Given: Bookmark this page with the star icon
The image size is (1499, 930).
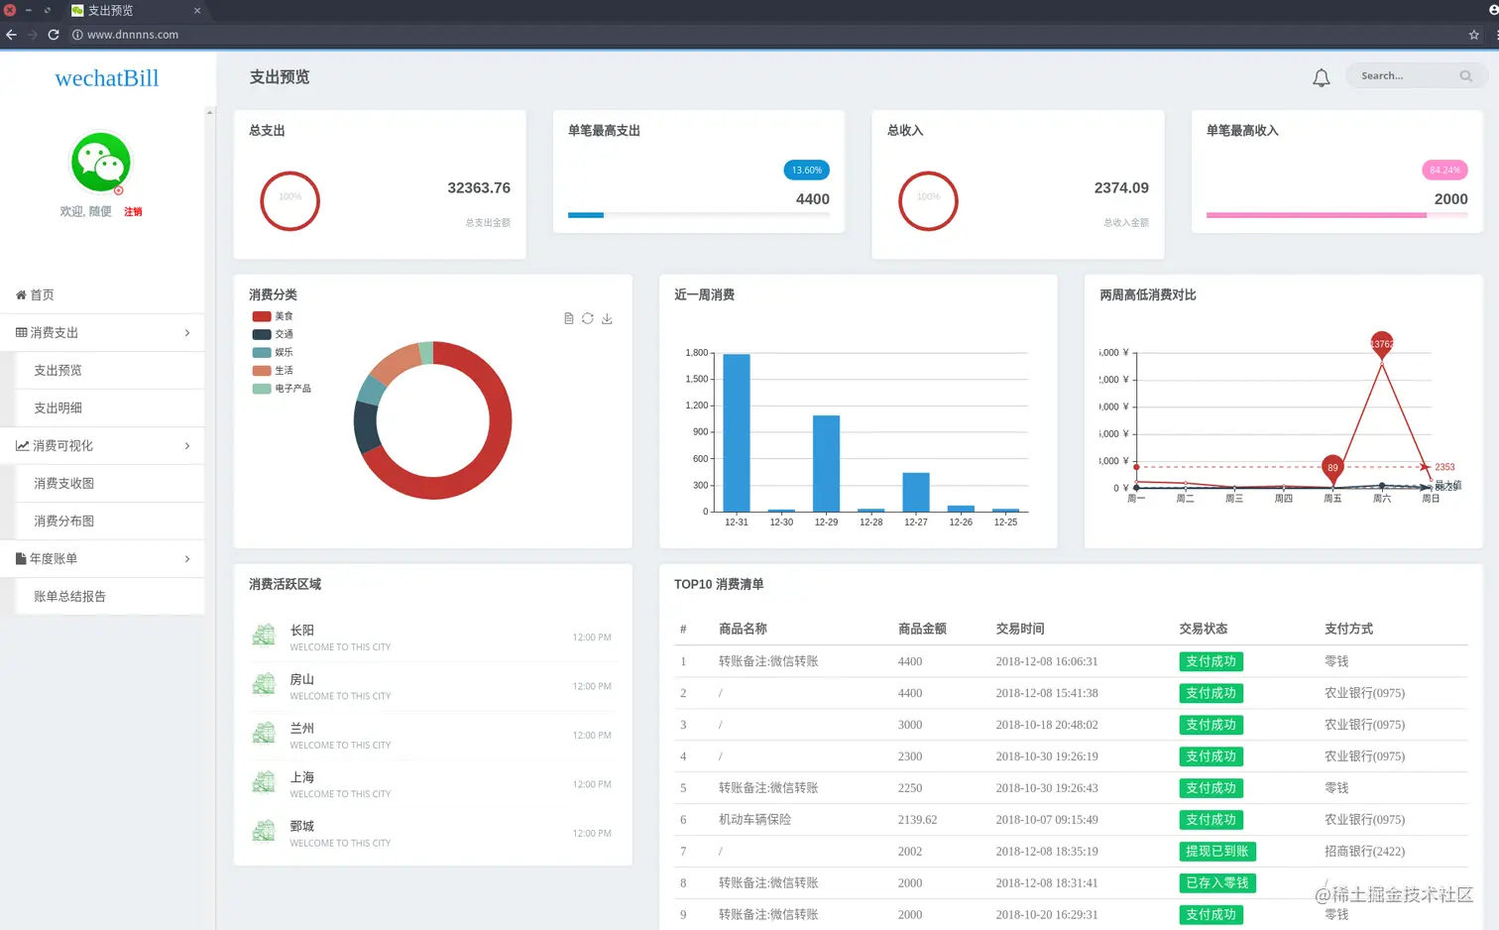Looking at the screenshot, I should pyautogui.click(x=1473, y=35).
